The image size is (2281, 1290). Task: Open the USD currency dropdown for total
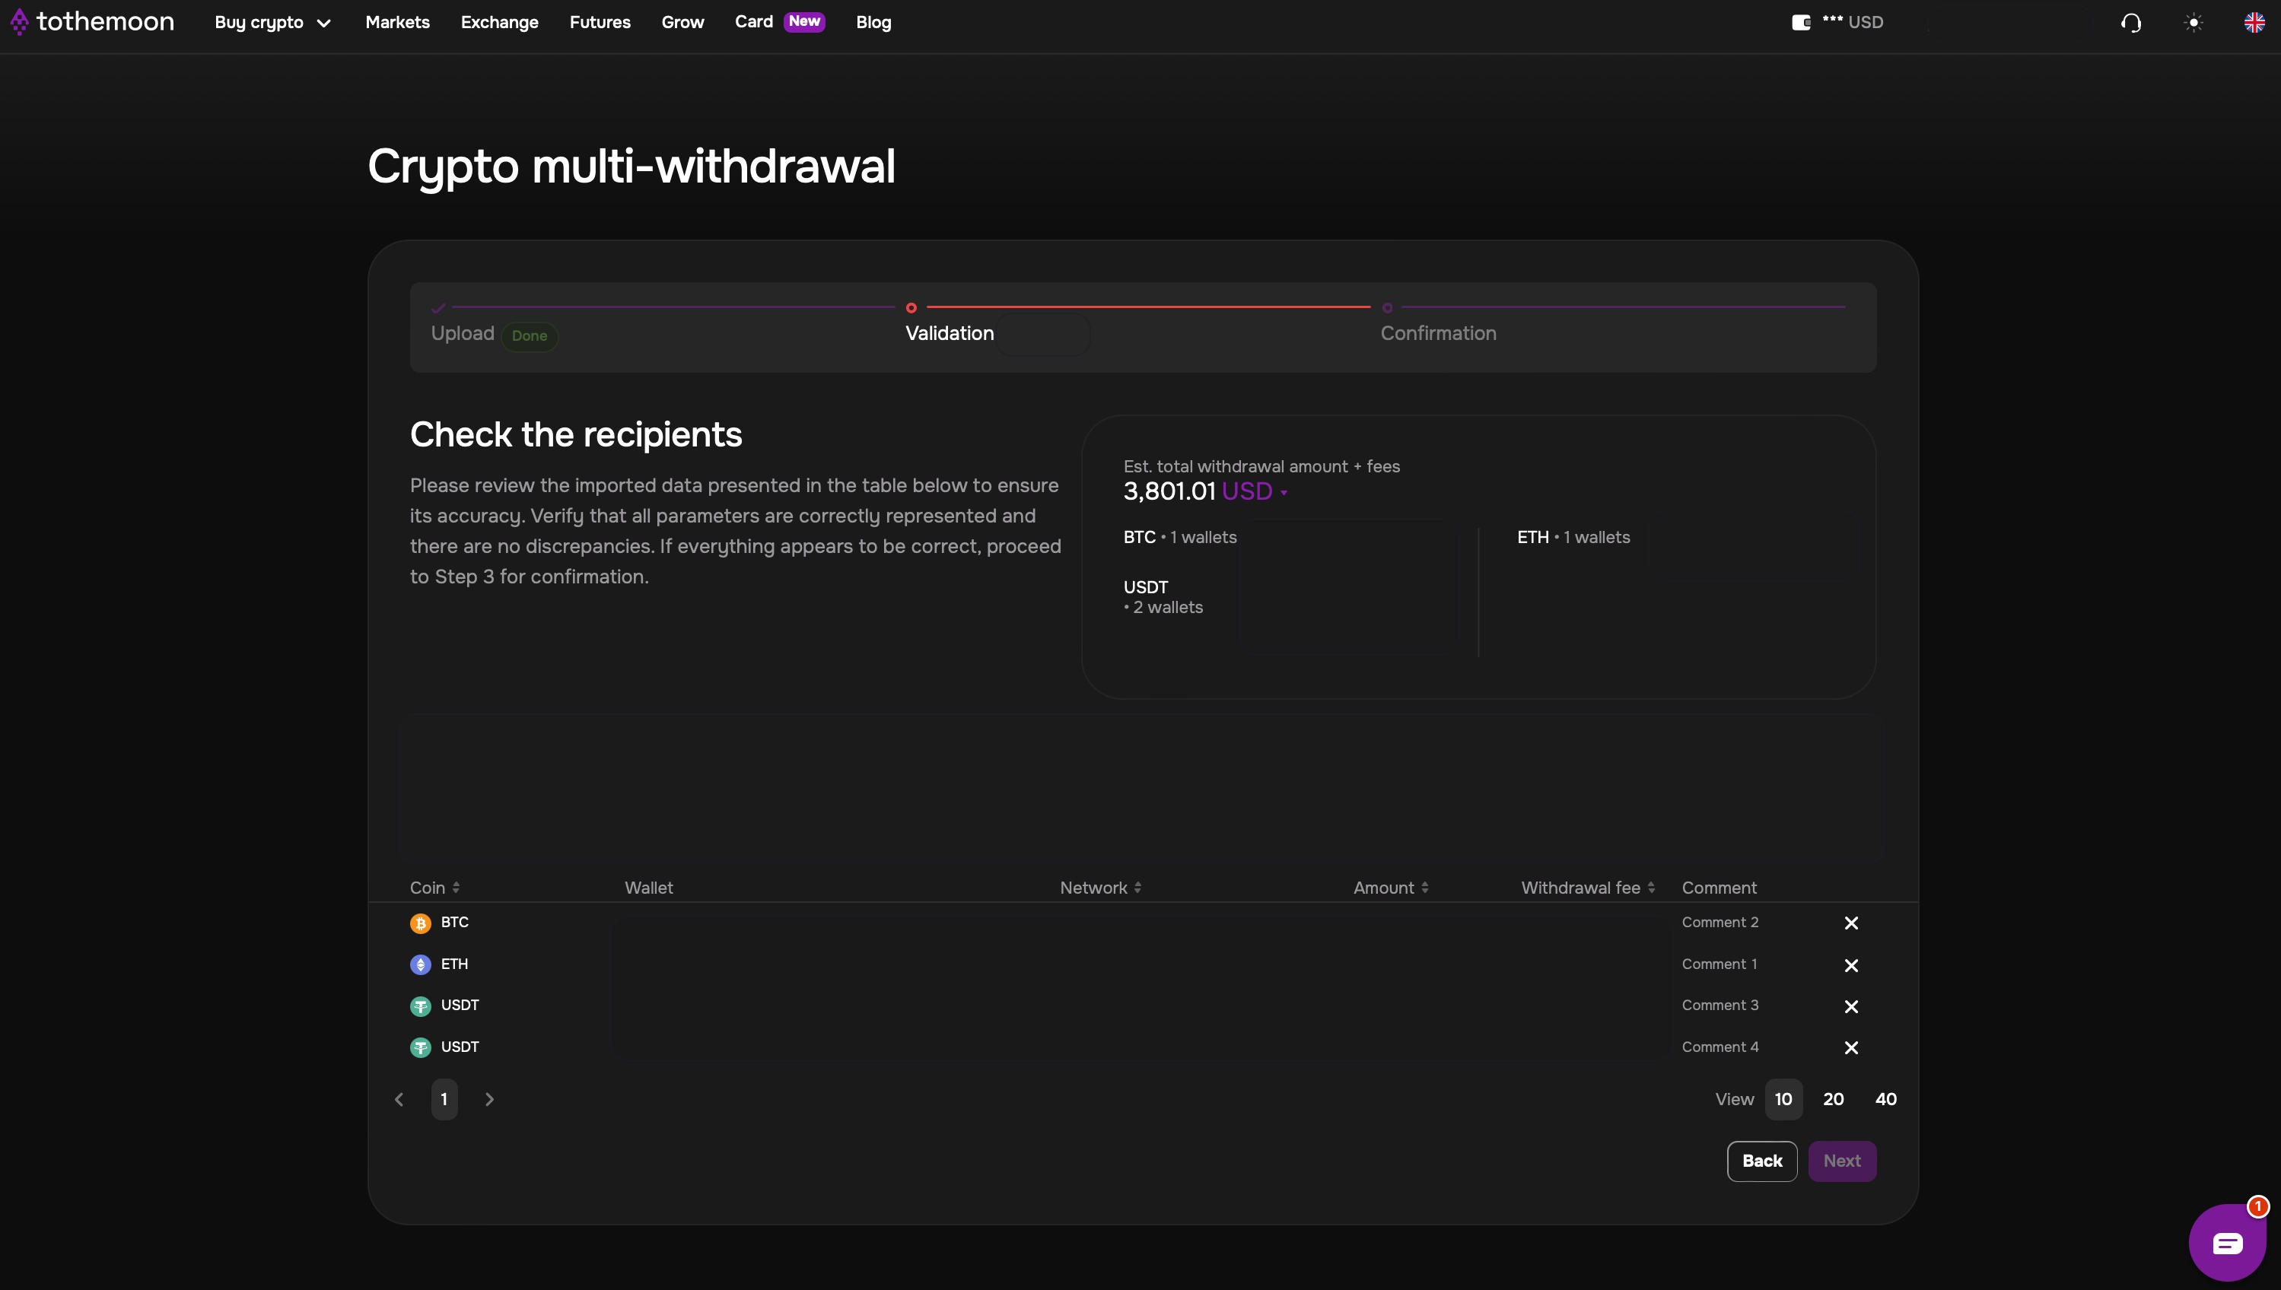[x=1254, y=491]
